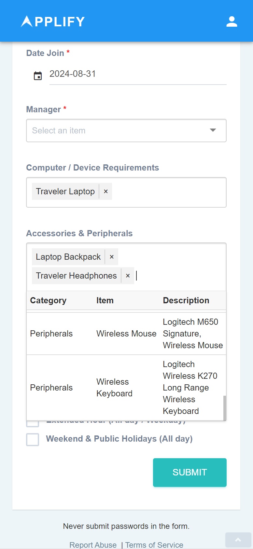253x549 pixels.
Task: Remove the Traveler Laptop tag
Action: (x=105, y=192)
